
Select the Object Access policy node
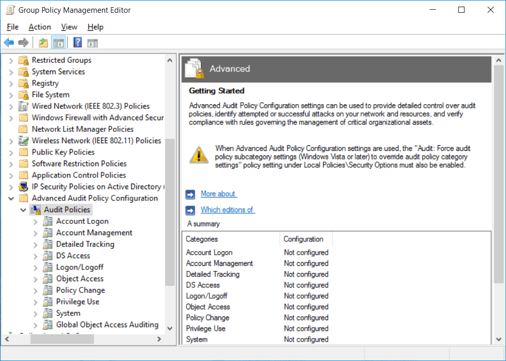[81, 278]
